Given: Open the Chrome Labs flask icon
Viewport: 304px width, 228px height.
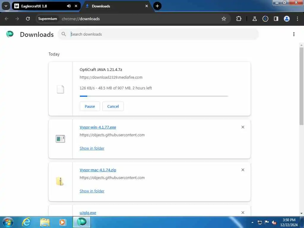Looking at the screenshot, I should [254, 19].
